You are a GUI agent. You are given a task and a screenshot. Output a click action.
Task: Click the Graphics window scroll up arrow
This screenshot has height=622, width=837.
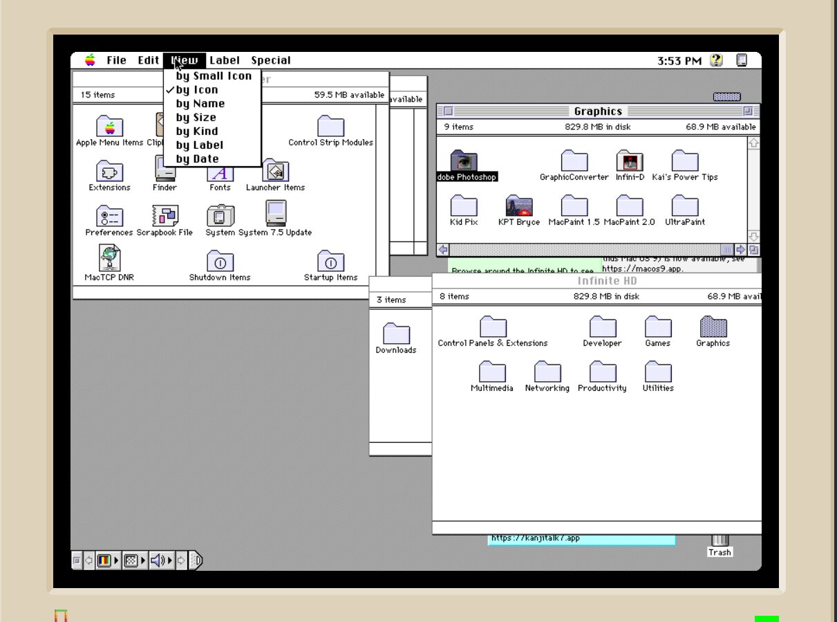[753, 143]
